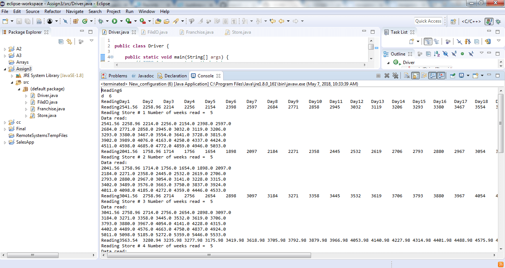Collapse All tasks in Task List
This screenshot has height=268, width=505.
(x=477, y=41)
